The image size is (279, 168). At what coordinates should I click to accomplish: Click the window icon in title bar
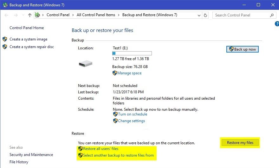click(5, 5)
